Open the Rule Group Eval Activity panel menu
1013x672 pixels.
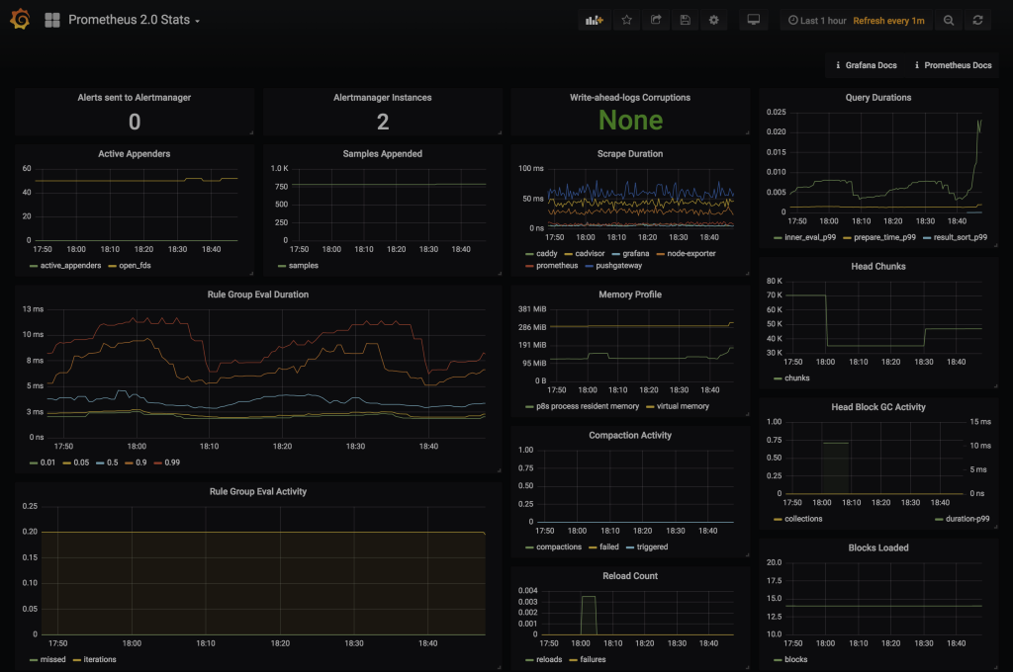pos(258,491)
